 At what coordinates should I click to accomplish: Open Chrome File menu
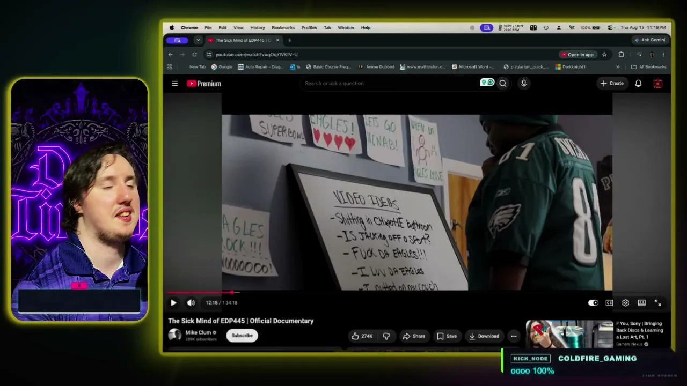(208, 28)
